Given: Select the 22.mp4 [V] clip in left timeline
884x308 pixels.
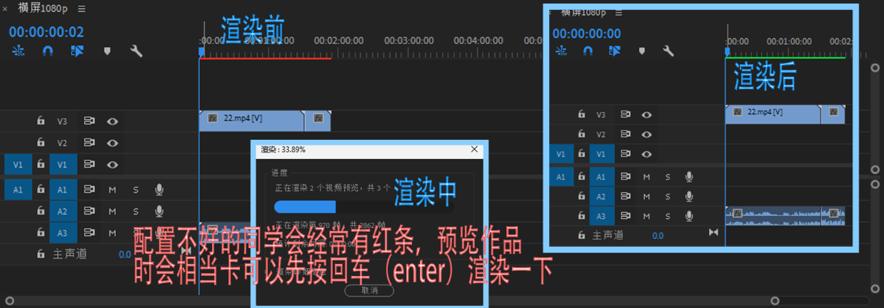Looking at the screenshot, I should coord(251,119).
